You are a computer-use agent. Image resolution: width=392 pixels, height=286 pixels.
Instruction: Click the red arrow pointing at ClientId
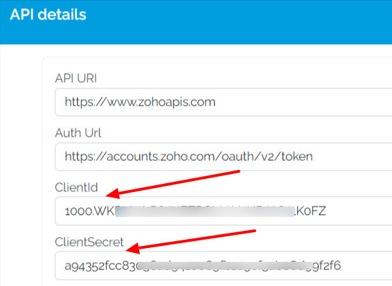[x=172, y=184]
